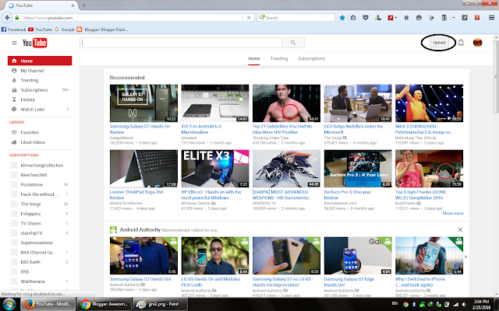Click the taskbar volume icon
499x311 pixels.
tap(464, 304)
